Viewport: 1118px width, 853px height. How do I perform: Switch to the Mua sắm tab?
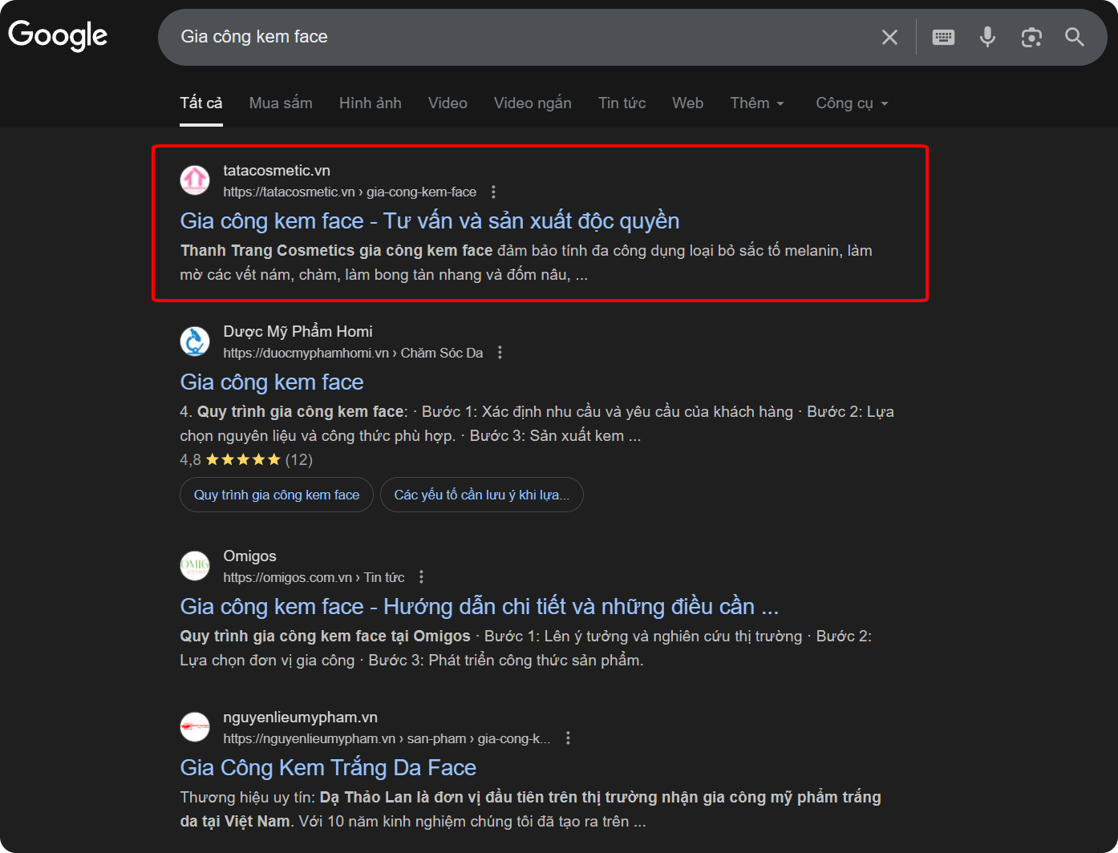point(281,103)
